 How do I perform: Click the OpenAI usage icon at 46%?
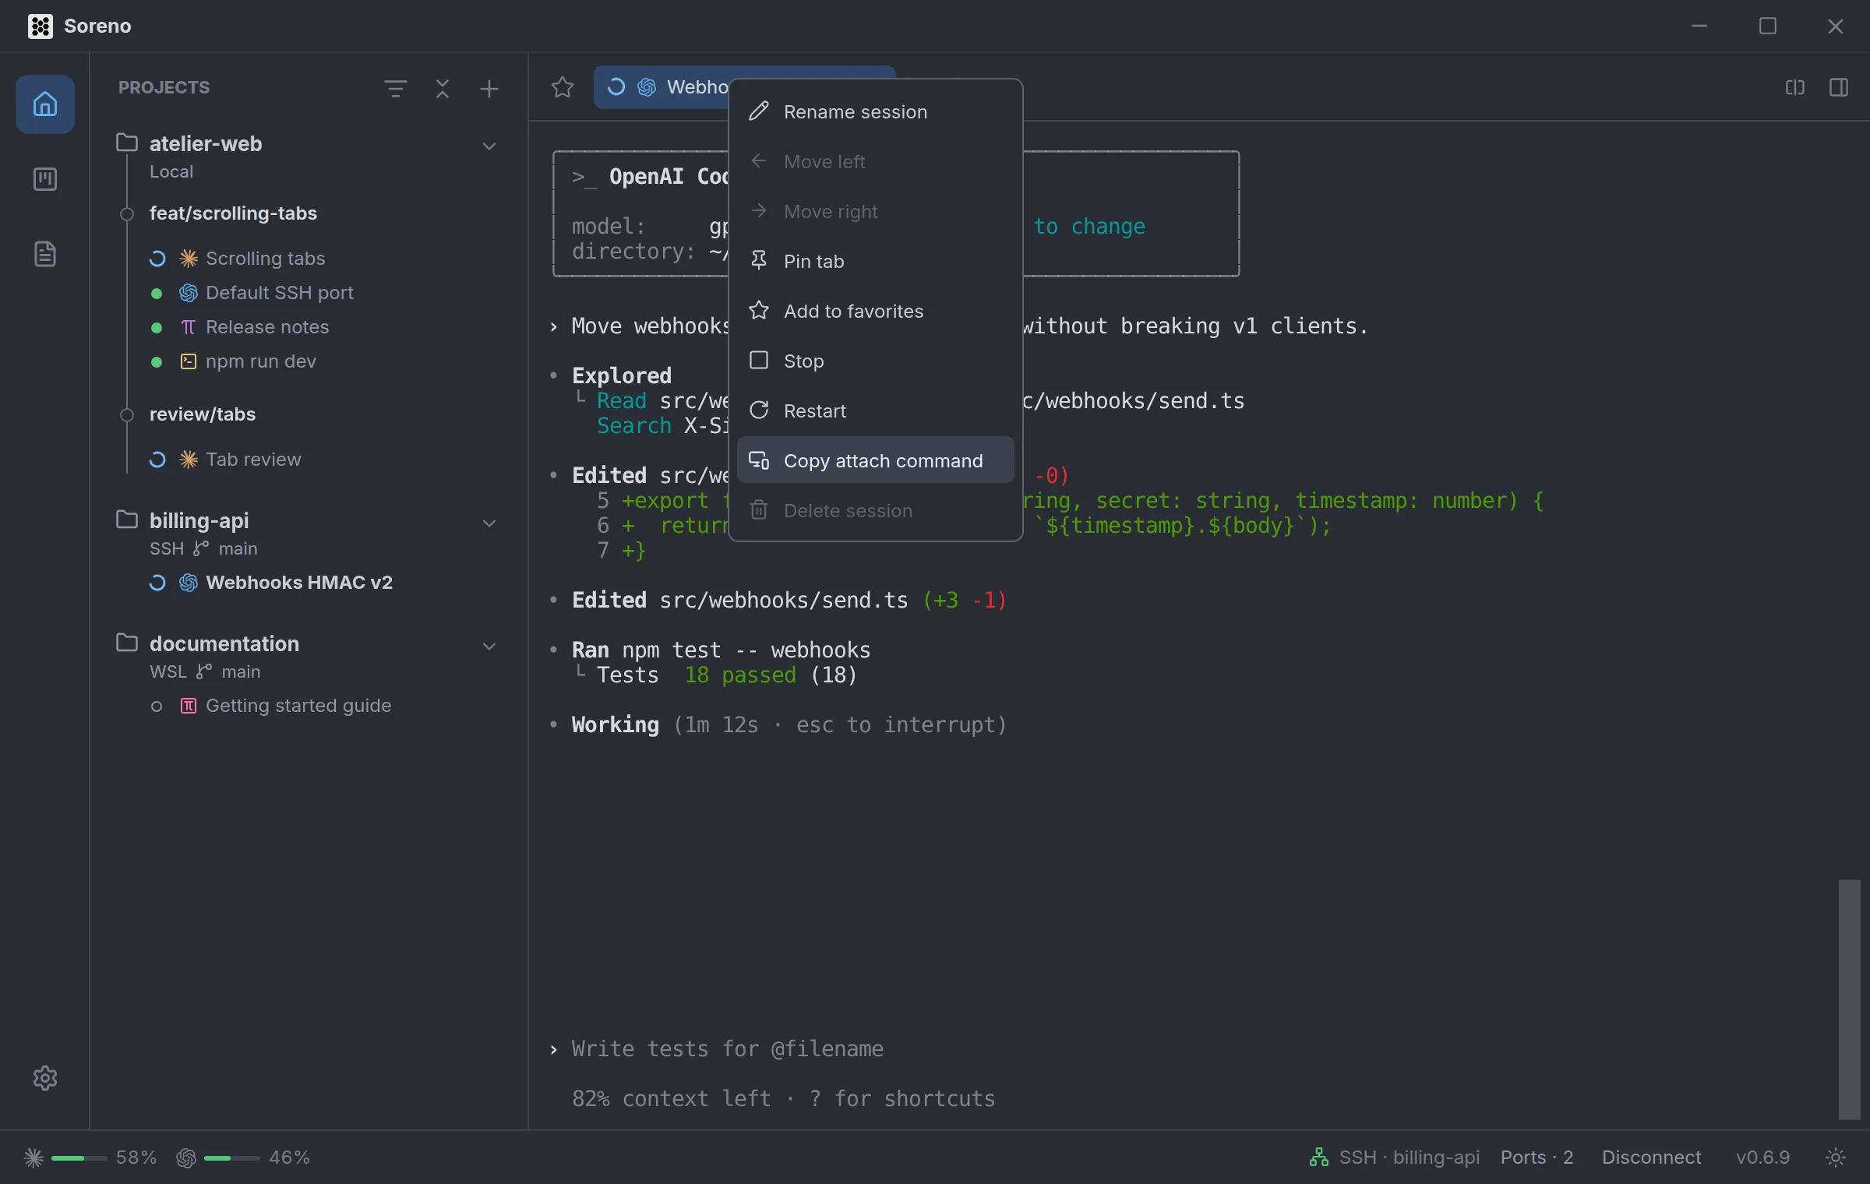185,1158
